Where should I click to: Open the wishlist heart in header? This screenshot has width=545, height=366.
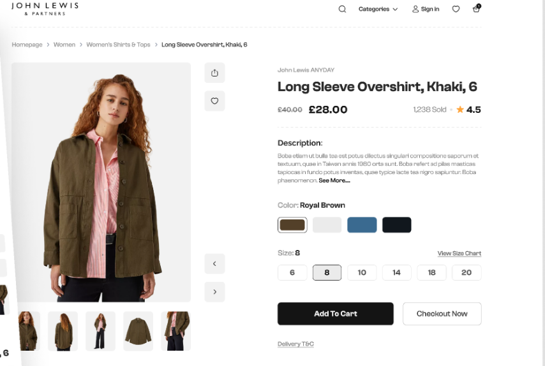(456, 9)
